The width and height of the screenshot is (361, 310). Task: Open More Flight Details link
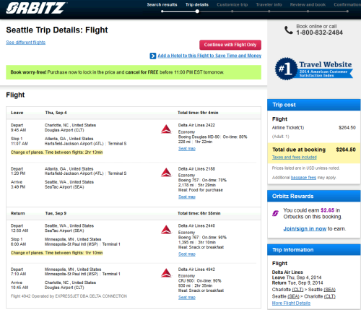pyautogui.click(x=291, y=303)
